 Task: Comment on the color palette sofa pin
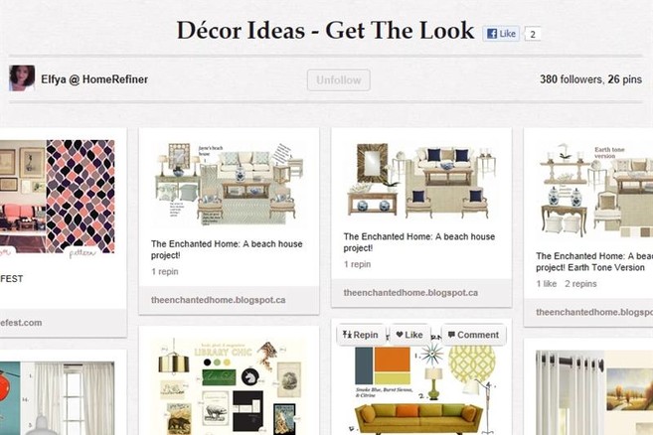tap(473, 335)
